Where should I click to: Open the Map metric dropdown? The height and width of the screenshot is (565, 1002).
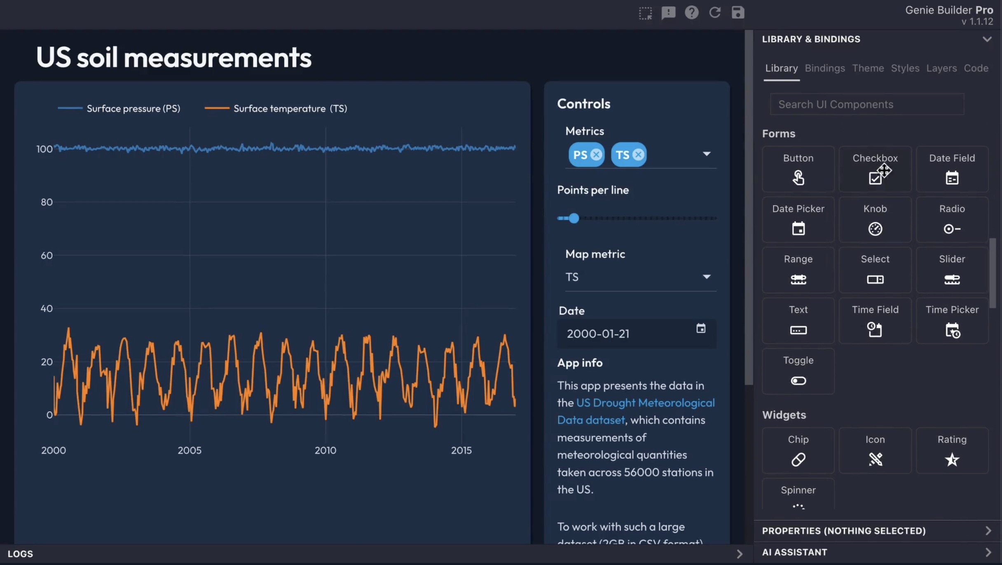point(707,277)
